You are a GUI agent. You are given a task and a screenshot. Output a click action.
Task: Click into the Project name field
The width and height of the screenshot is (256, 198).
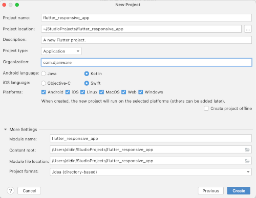(x=146, y=18)
